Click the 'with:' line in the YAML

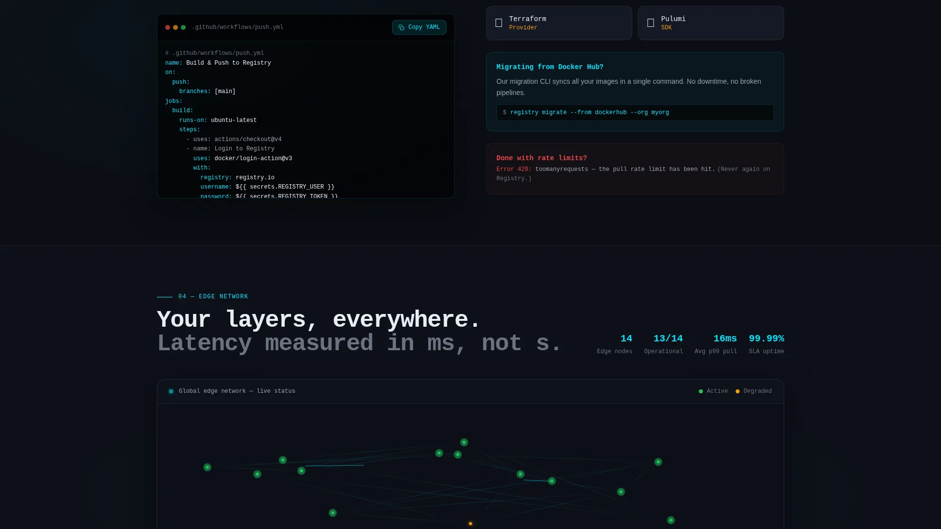pos(202,168)
